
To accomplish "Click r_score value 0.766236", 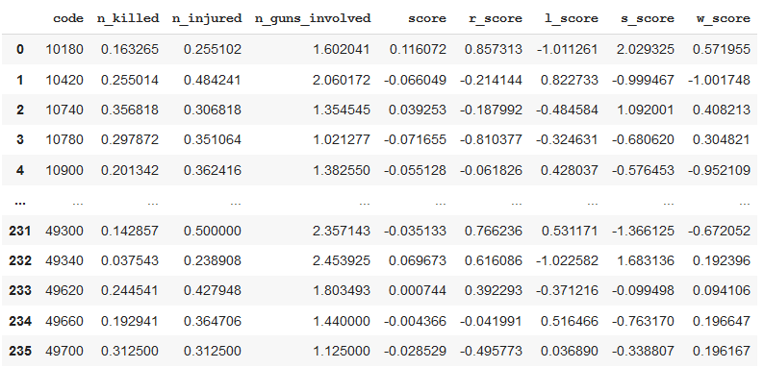I will click(x=494, y=231).
